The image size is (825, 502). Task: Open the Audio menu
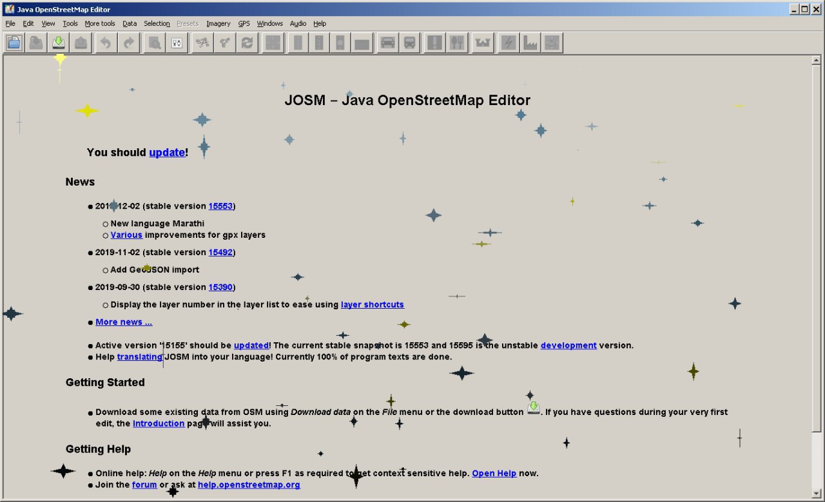[x=298, y=24]
